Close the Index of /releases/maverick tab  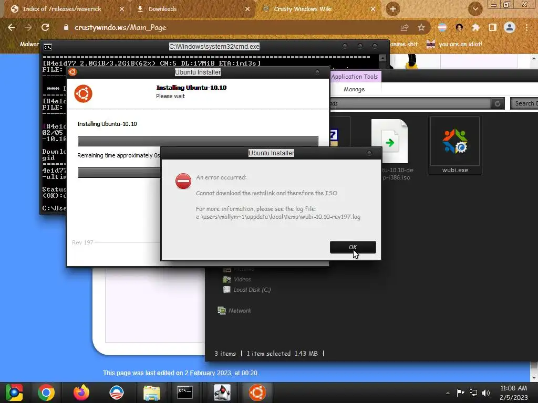[x=122, y=9]
